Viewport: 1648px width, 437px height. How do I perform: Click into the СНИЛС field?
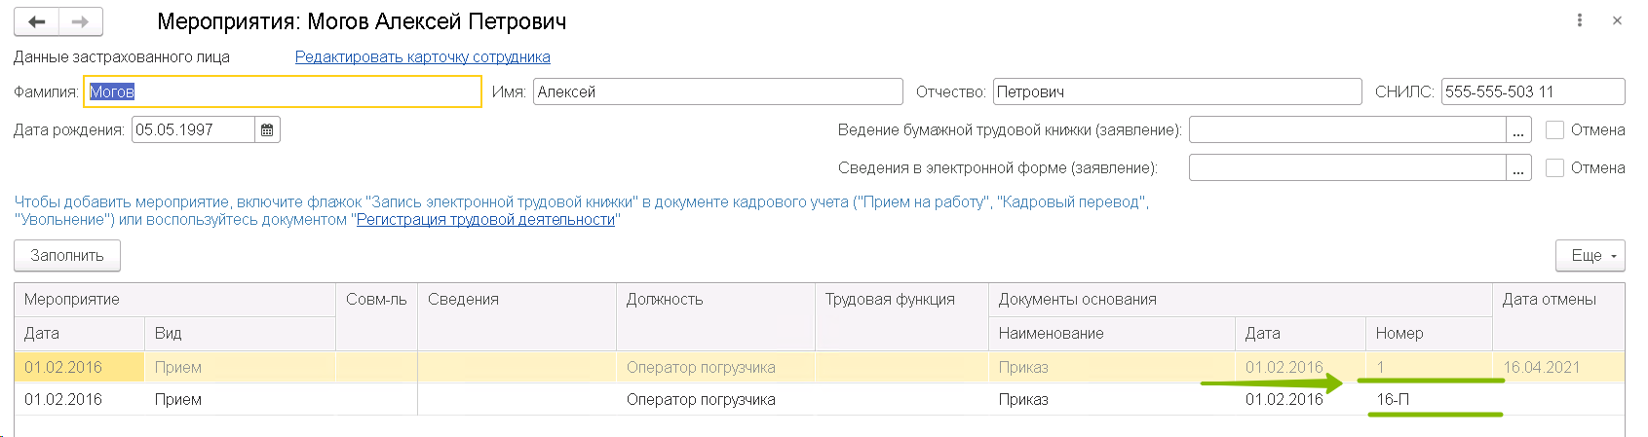1532,91
